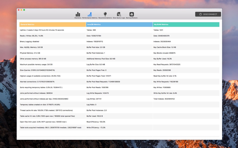Select the Binary Logging: disabled row
The width and height of the screenshot is (238, 148).
click(53, 41)
